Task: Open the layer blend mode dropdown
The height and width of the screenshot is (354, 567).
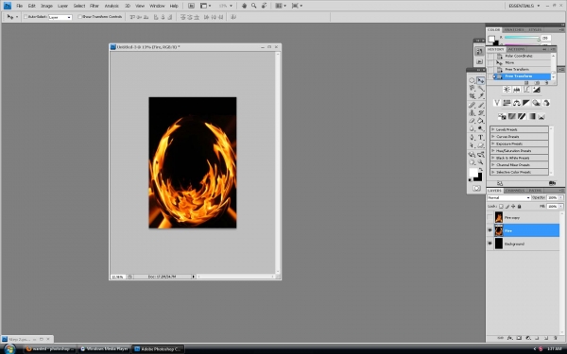Action: point(508,197)
